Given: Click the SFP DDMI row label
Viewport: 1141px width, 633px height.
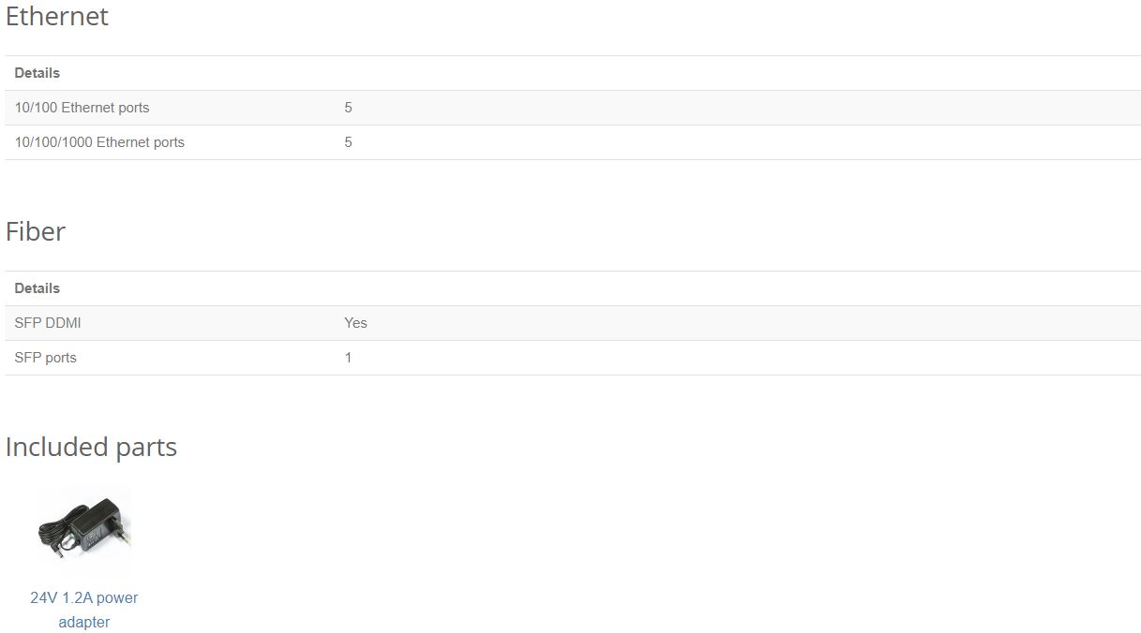Looking at the screenshot, I should (48, 323).
